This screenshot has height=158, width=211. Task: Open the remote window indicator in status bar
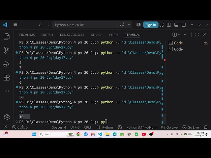(5, 127)
